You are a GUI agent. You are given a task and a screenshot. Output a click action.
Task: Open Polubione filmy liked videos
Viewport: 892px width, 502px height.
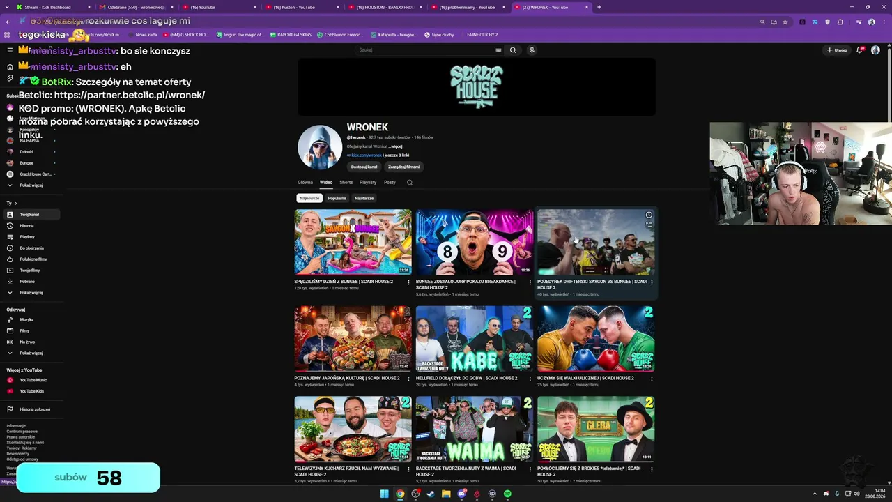click(x=30, y=259)
